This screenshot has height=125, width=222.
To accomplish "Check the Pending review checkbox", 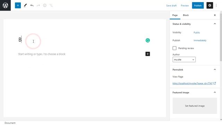I will (x=174, y=48).
